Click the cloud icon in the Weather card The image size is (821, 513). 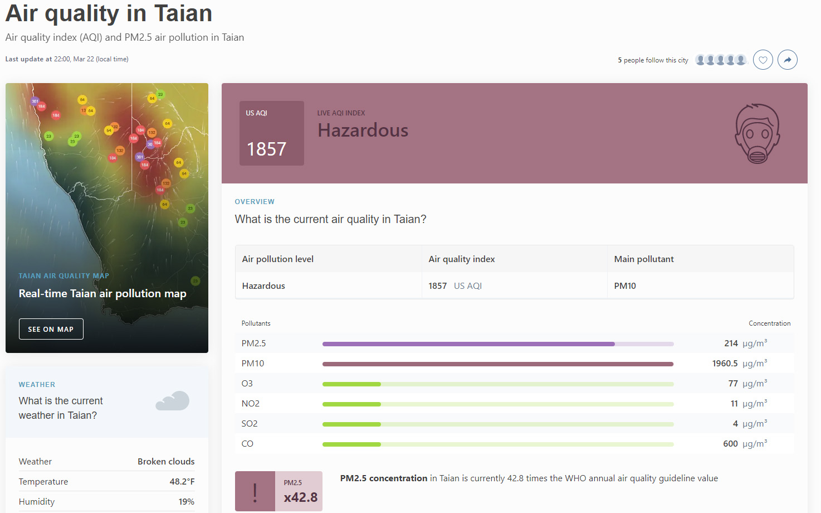pyautogui.click(x=173, y=401)
